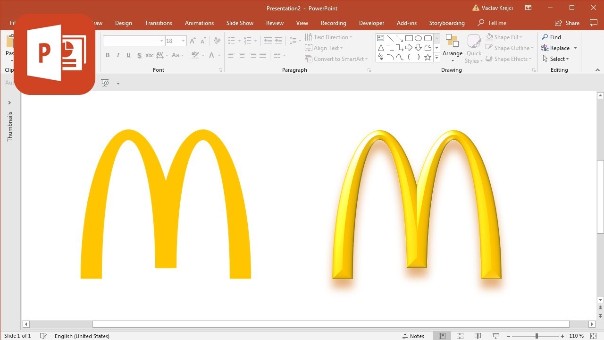Open the Storyboarding tab
This screenshot has height=340, width=604.
click(x=447, y=23)
